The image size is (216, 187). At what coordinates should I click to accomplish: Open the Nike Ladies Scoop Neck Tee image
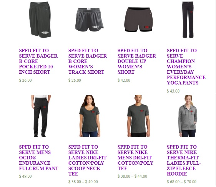[x=90, y=116]
